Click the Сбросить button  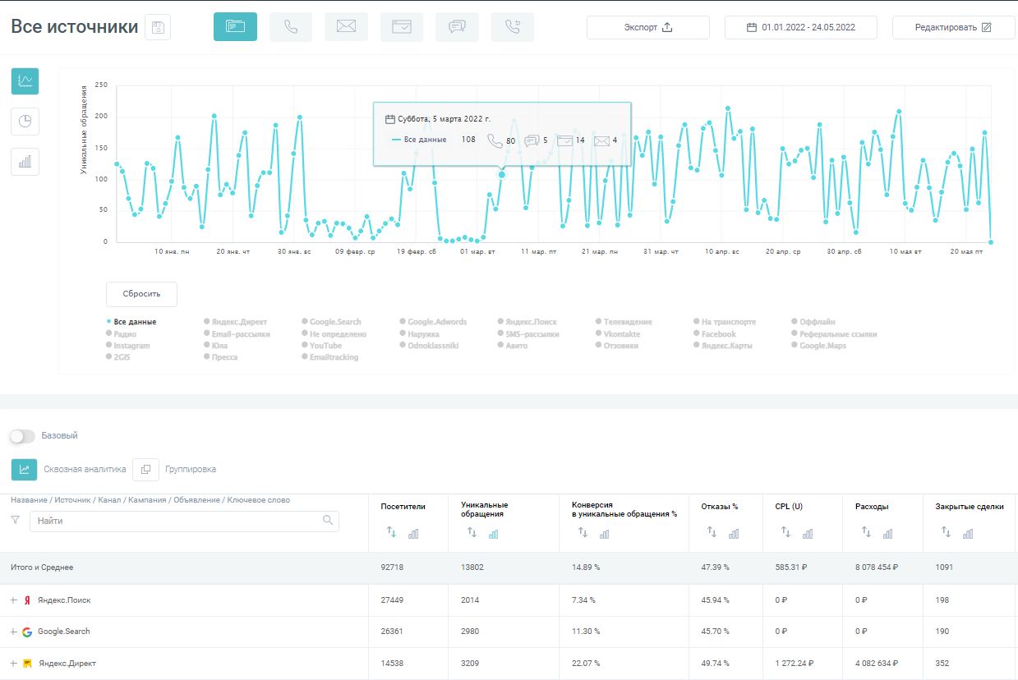(141, 294)
